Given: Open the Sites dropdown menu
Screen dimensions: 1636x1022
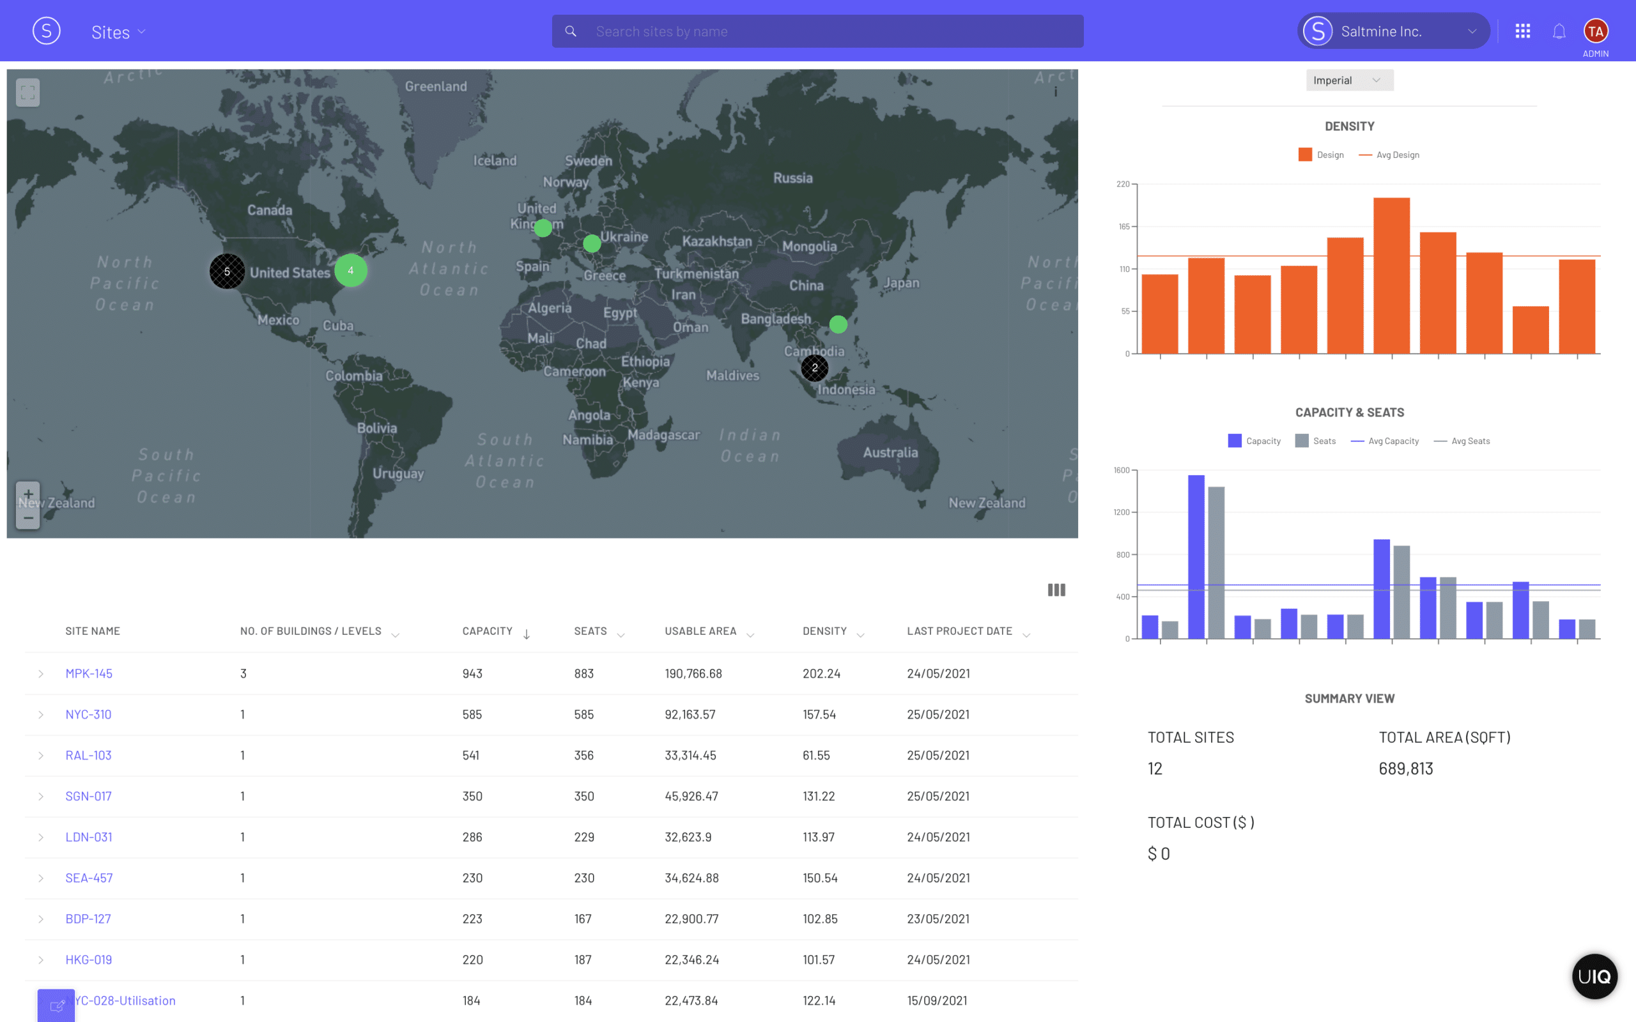Looking at the screenshot, I should [118, 32].
